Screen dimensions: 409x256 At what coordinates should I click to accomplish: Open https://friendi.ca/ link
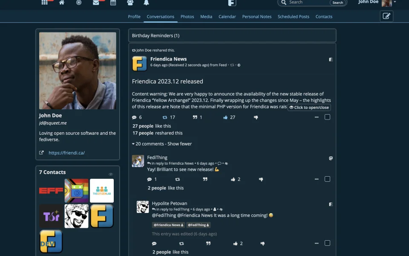[66, 153]
